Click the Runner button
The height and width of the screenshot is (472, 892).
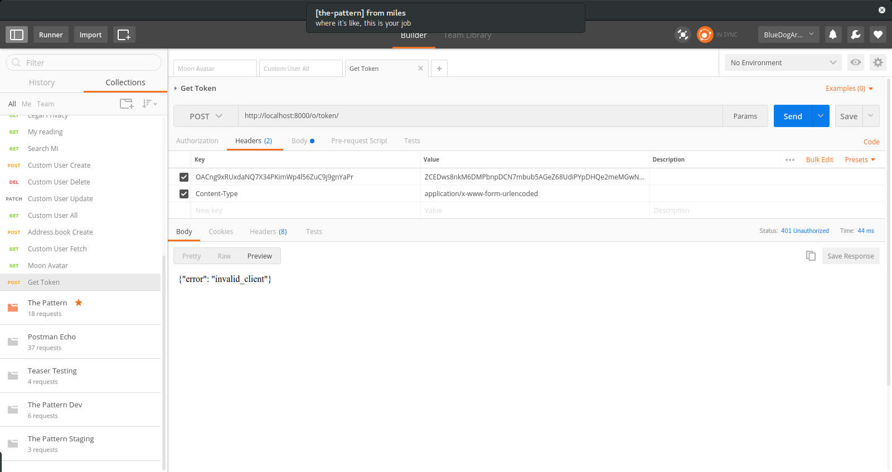51,35
